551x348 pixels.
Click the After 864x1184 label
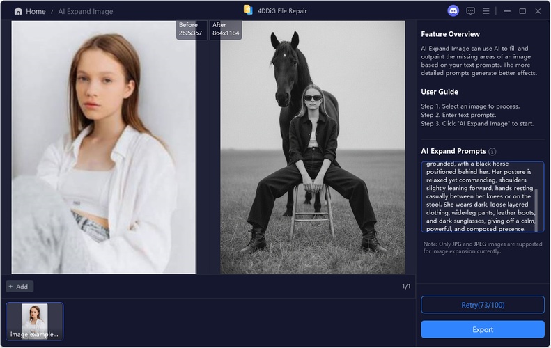(226, 29)
